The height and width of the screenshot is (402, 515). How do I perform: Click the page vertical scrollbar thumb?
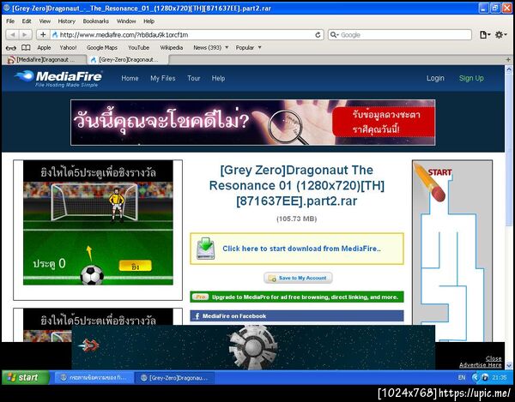coord(509,149)
